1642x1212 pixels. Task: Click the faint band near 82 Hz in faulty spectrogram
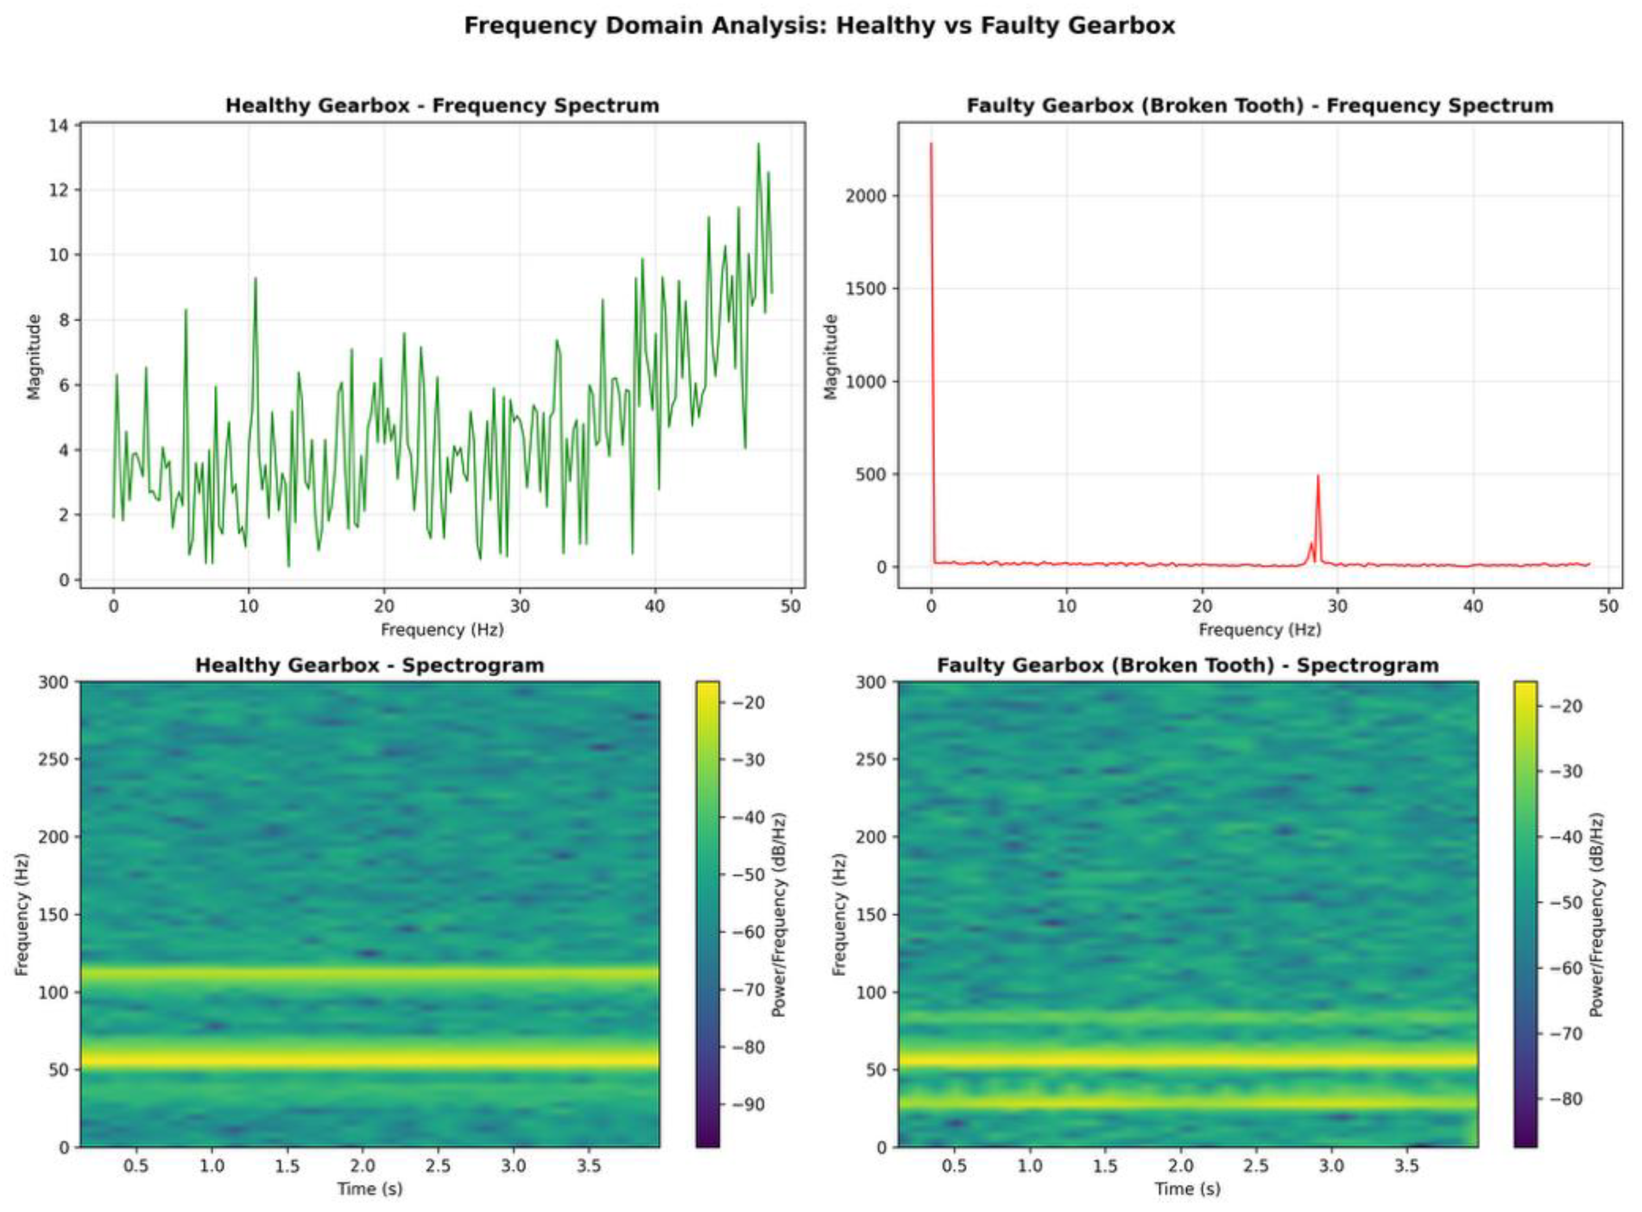click(1188, 1019)
